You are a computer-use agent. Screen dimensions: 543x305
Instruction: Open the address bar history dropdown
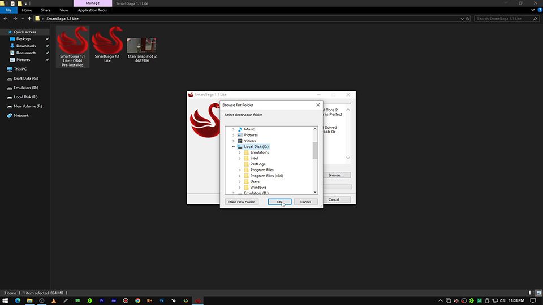(462, 19)
